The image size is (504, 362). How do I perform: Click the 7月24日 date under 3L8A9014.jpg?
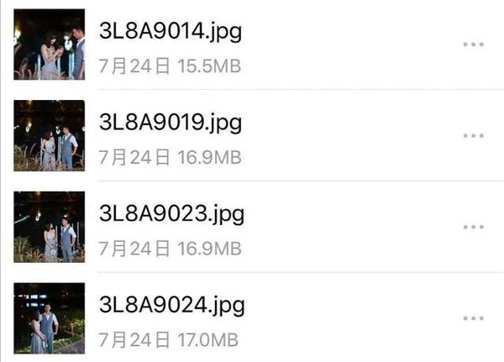tap(134, 66)
